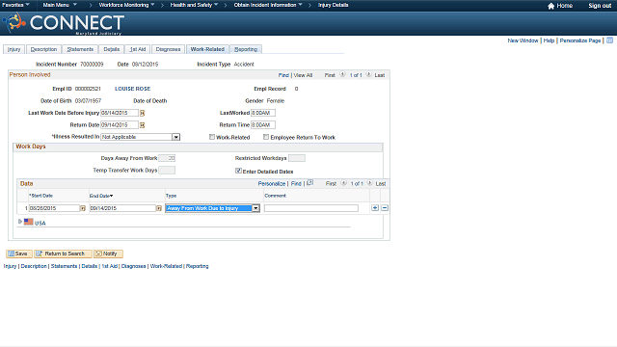Image resolution: width=617 pixels, height=347 pixels.
Task: Add a new row with plus icon
Action: [x=375, y=208]
